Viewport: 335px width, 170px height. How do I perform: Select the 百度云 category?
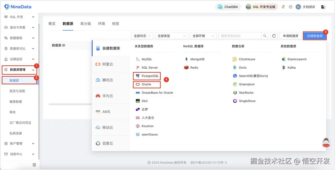(111, 144)
